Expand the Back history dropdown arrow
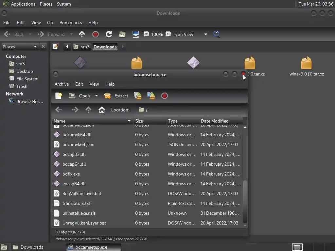The image size is (335, 251). click(x=30, y=34)
